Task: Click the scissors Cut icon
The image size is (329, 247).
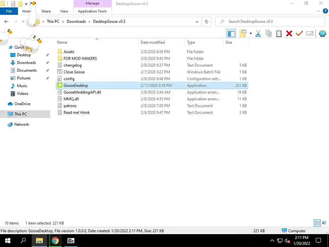Action: pyautogui.click(x=258, y=33)
